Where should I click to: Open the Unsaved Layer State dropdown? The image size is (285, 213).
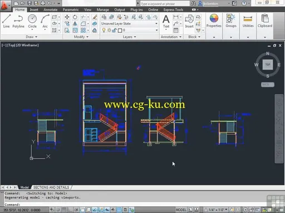[x=130, y=23]
